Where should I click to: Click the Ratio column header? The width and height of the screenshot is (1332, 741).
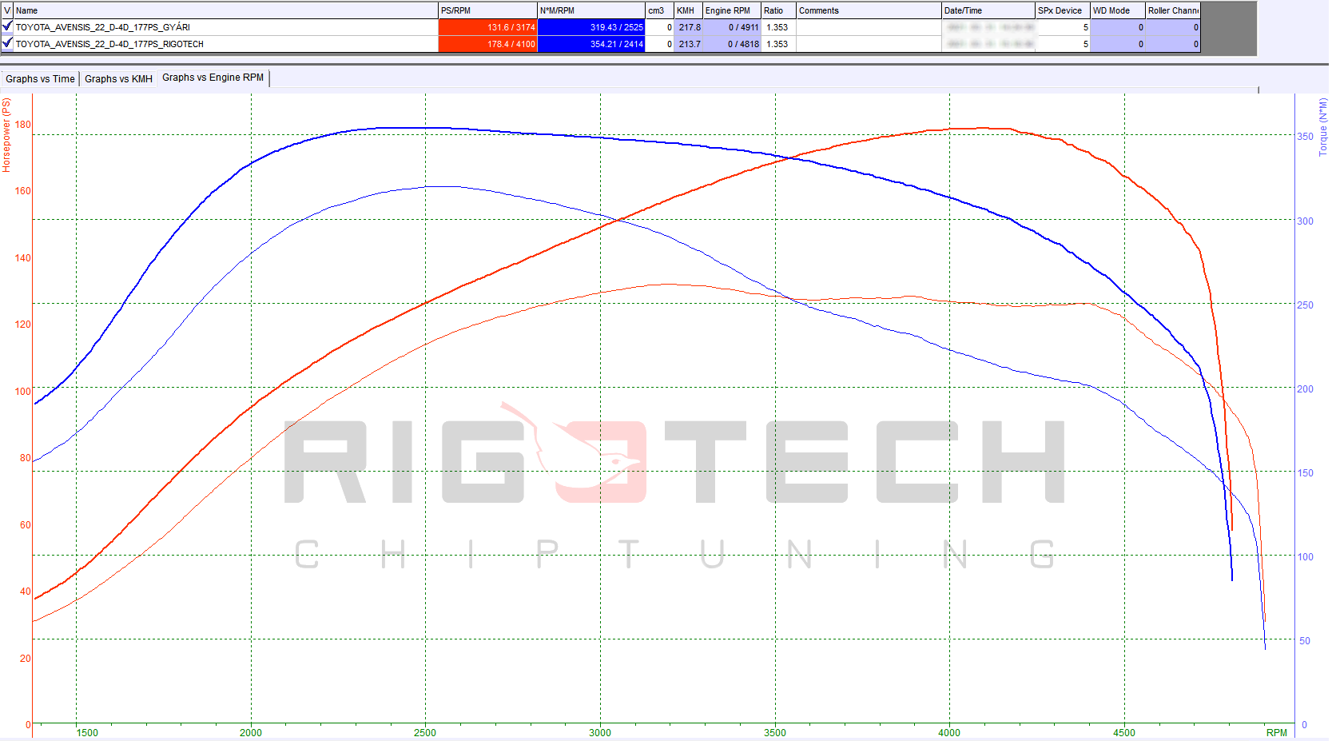coord(779,10)
